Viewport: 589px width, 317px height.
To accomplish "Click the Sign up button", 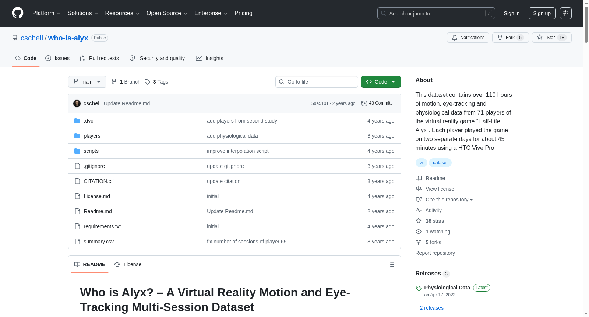I will 542,13.
